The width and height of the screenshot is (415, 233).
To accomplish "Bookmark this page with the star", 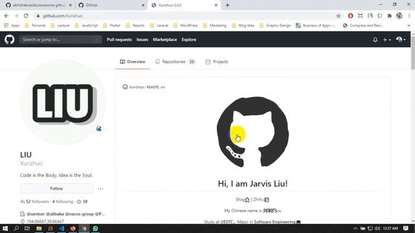I will coord(338,16).
